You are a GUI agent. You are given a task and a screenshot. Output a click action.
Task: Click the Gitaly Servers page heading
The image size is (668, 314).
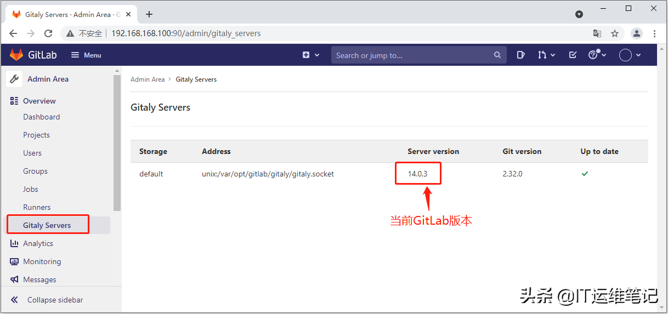pos(160,107)
